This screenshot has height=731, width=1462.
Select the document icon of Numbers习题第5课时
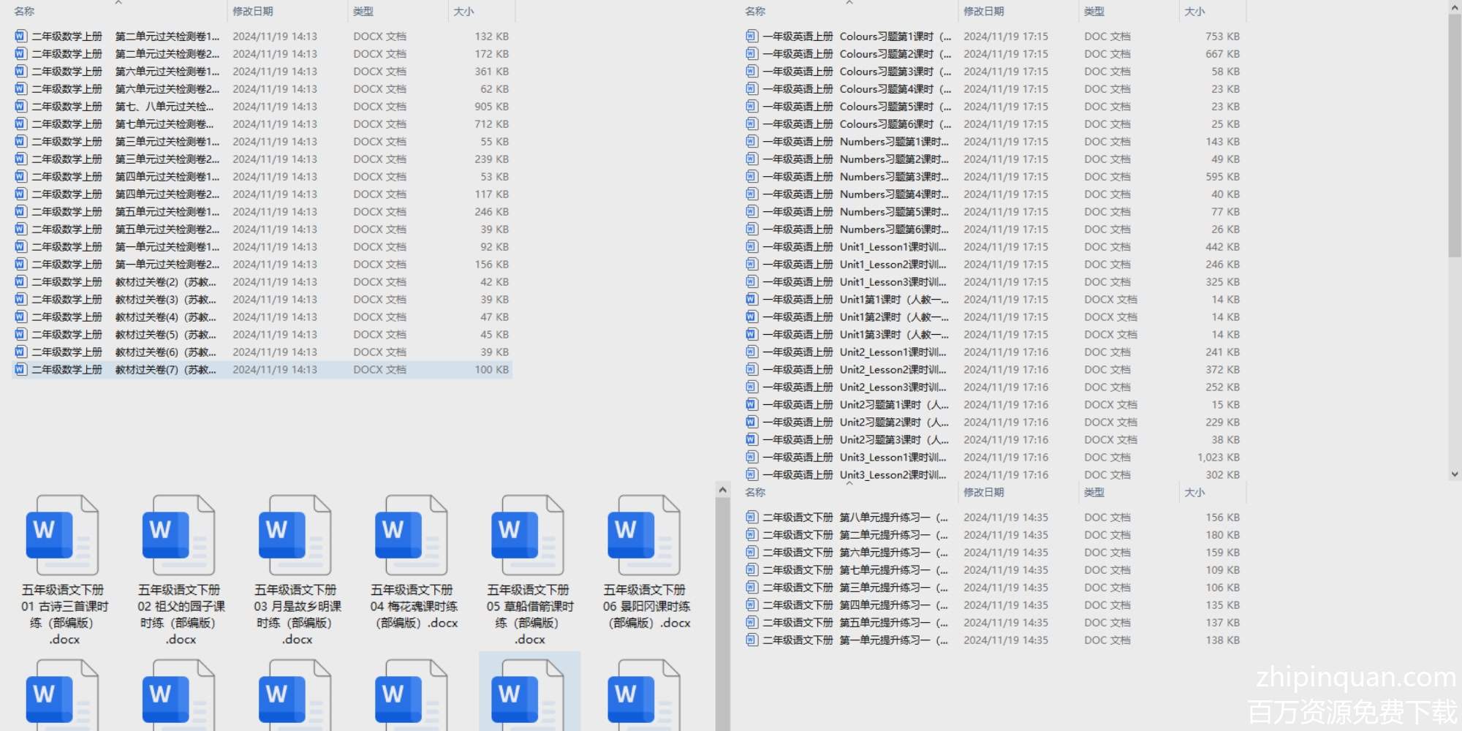pyautogui.click(x=751, y=211)
